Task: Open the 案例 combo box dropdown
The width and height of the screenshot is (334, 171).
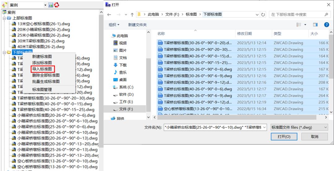Action: click(x=45, y=5)
